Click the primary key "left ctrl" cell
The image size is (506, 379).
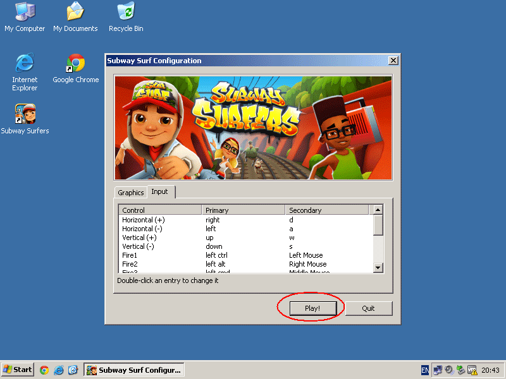tap(216, 255)
